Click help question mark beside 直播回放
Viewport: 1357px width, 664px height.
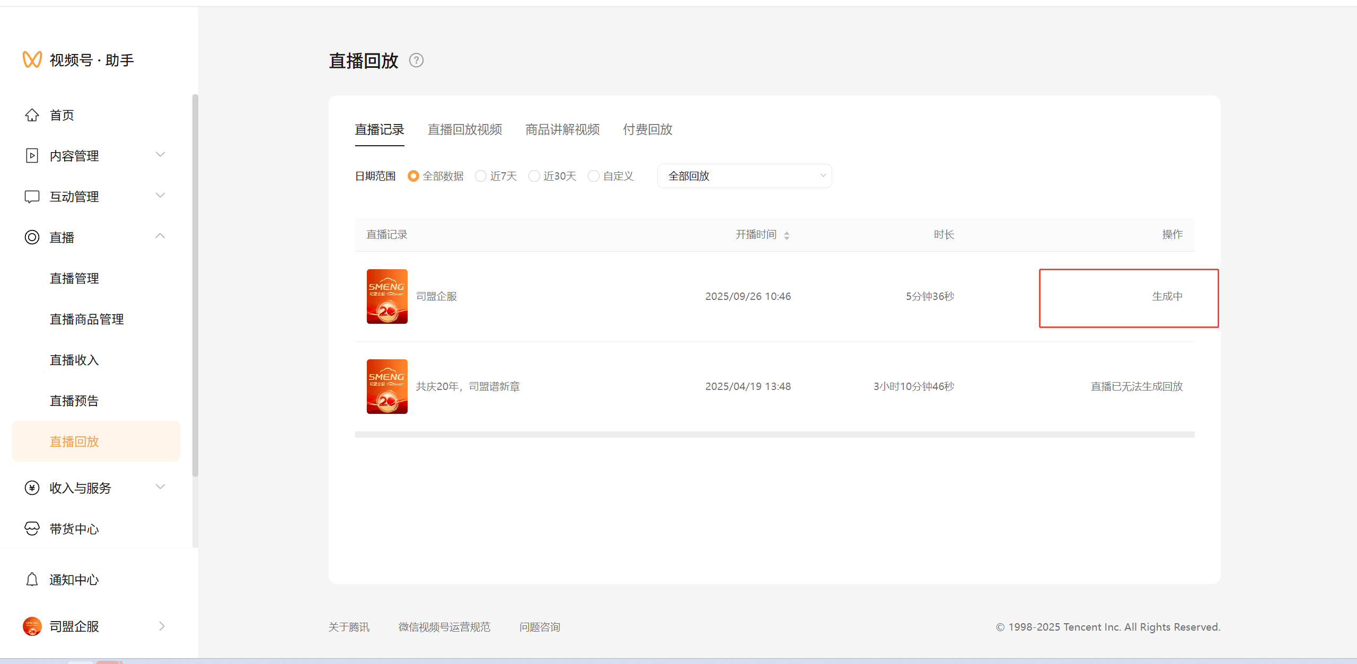point(416,60)
